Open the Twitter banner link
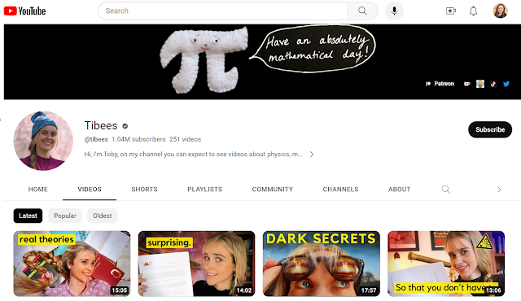The width and height of the screenshot is (521, 301). point(506,84)
